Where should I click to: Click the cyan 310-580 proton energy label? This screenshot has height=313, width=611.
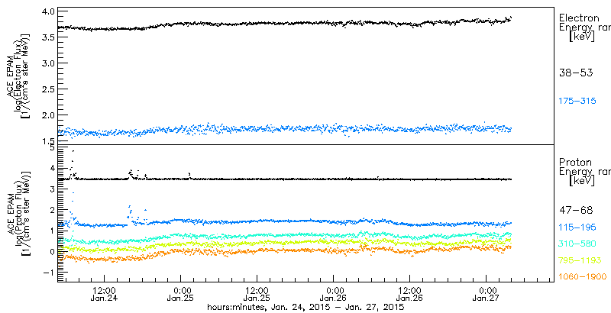tap(577, 244)
